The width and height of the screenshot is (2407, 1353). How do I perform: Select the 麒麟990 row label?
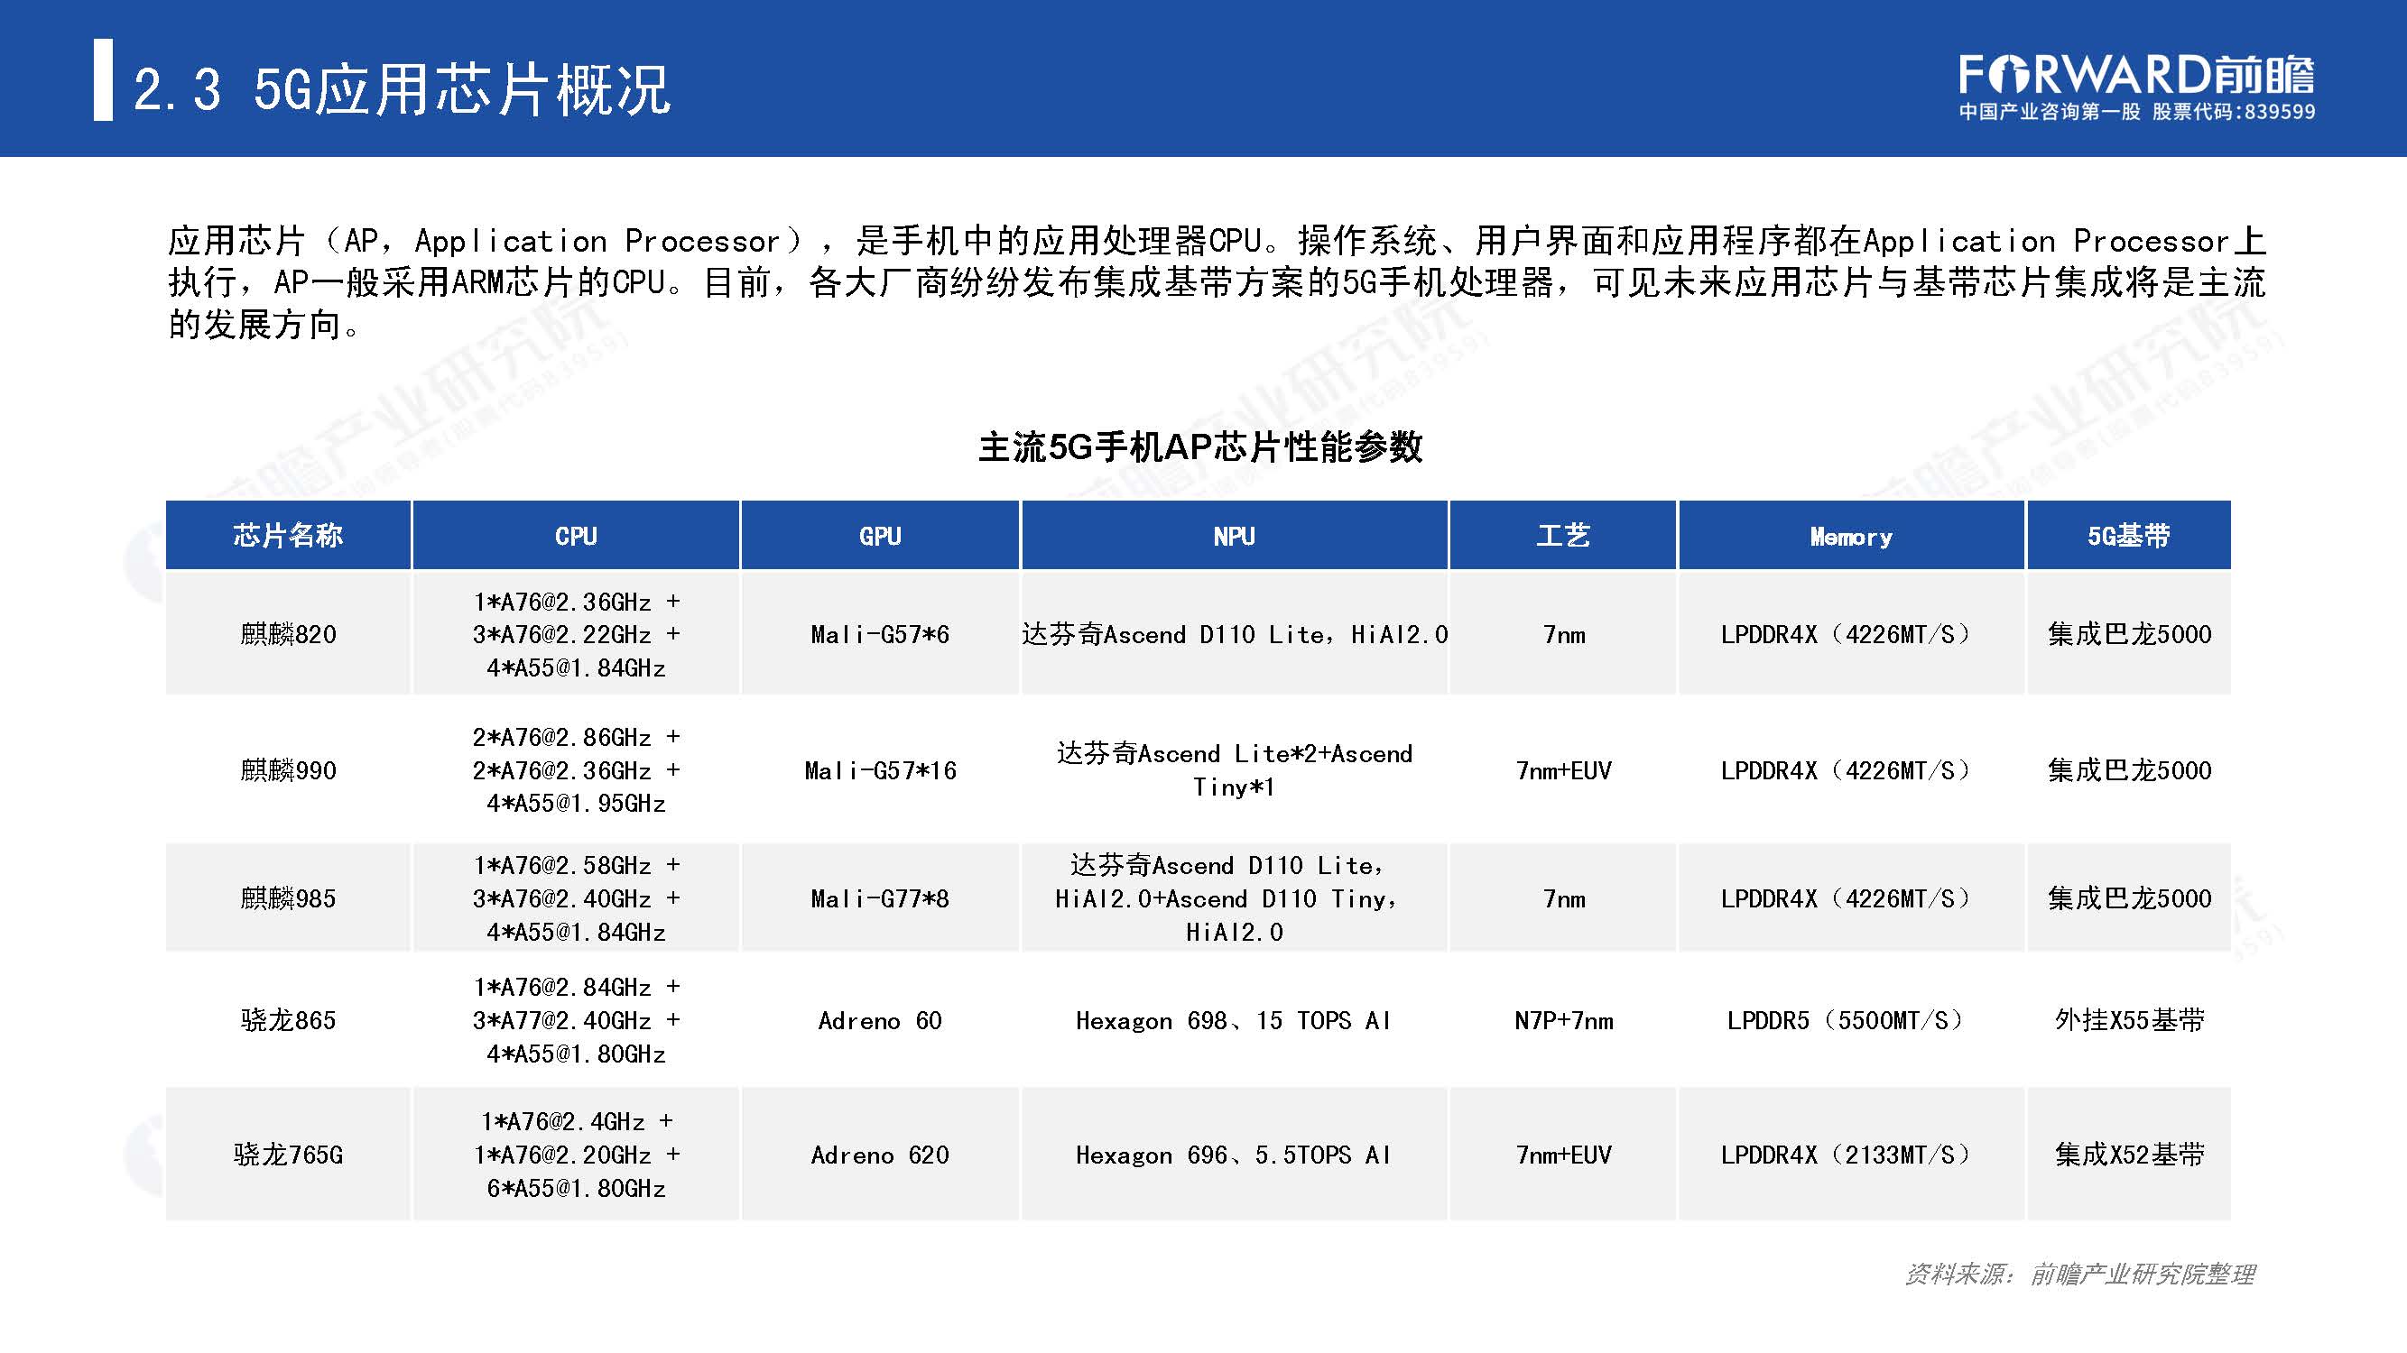point(288,771)
